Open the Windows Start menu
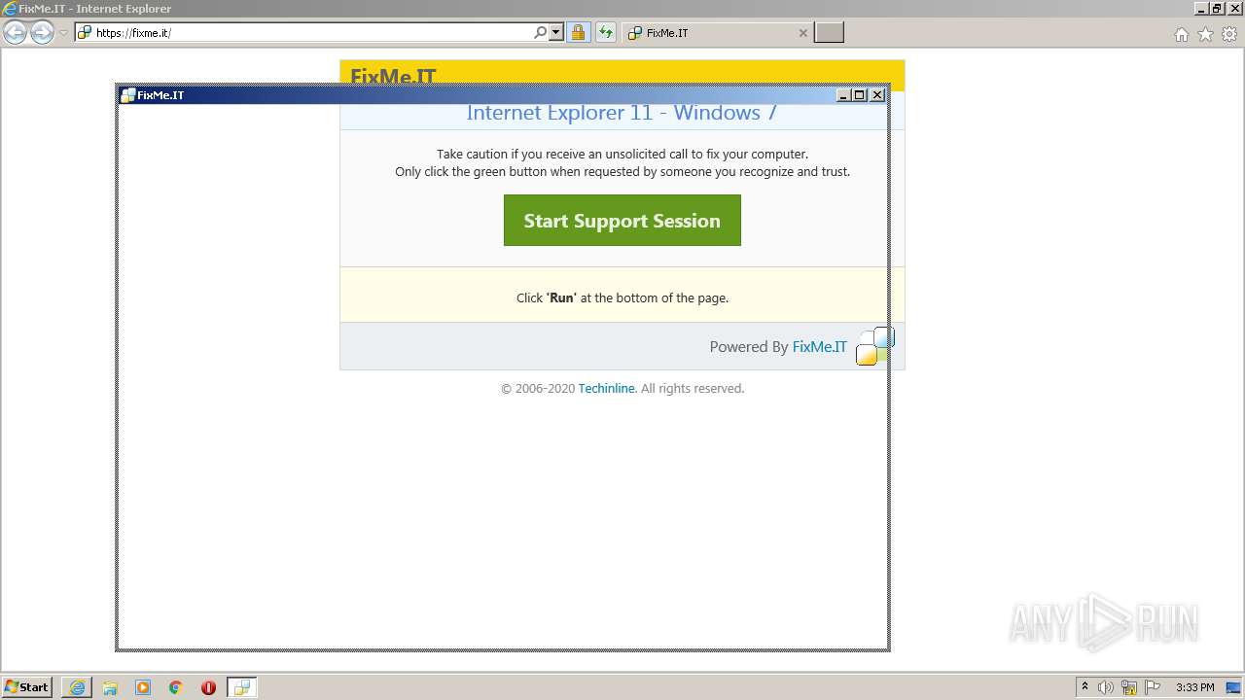This screenshot has width=1245, height=700. pos(26,687)
